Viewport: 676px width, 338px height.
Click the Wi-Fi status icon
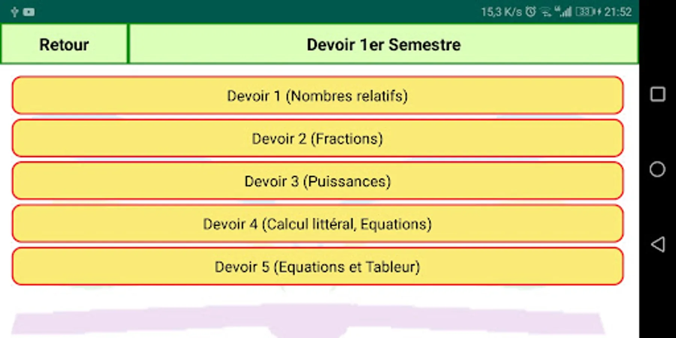tap(546, 12)
